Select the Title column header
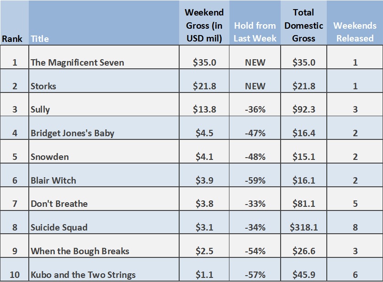383x282 pixels. click(40, 39)
